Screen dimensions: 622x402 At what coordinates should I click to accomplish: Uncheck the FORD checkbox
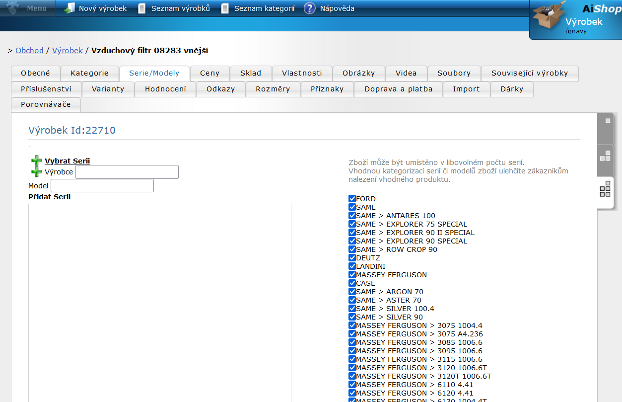352,199
